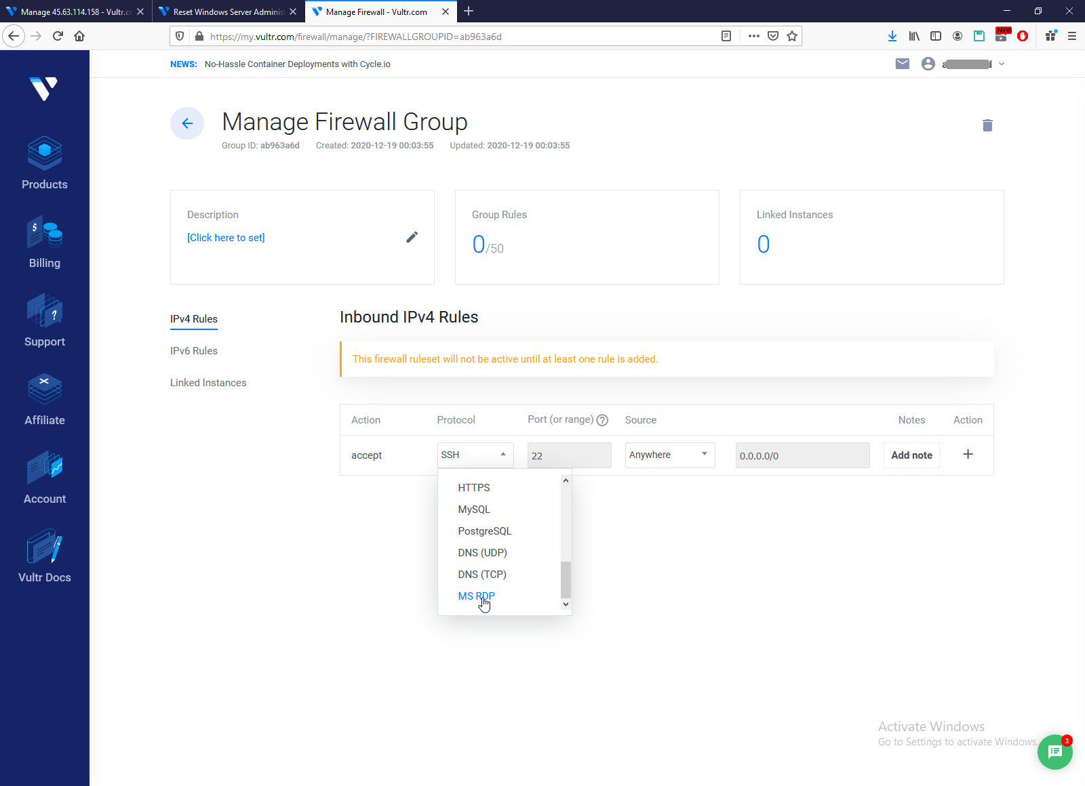Open the browser library icon

tap(914, 36)
